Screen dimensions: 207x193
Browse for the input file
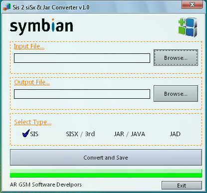coord(176,57)
